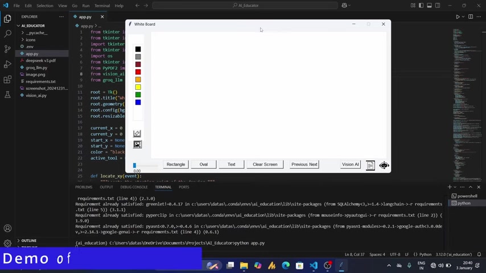Click the Text button in White Board

(232, 164)
